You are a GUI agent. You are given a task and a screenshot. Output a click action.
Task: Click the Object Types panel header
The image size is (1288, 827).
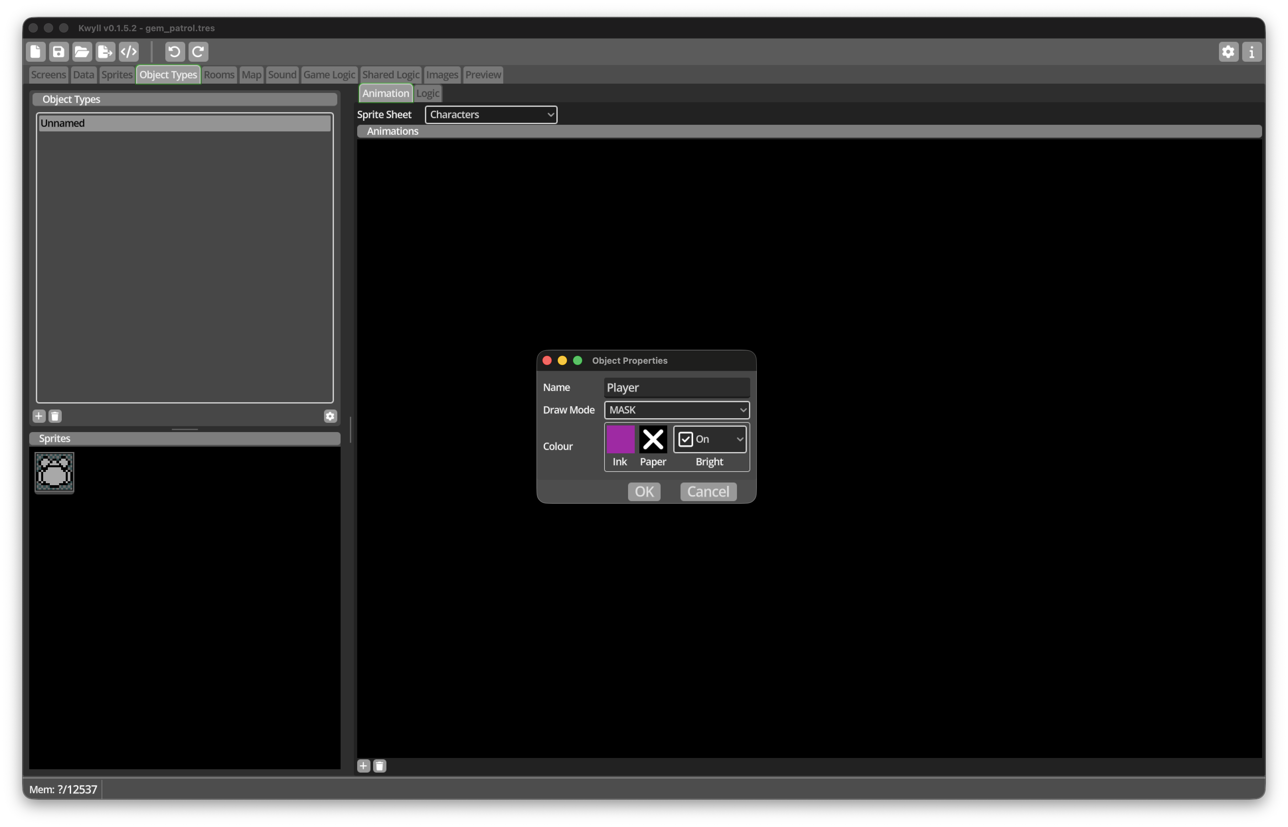pyautogui.click(x=185, y=99)
